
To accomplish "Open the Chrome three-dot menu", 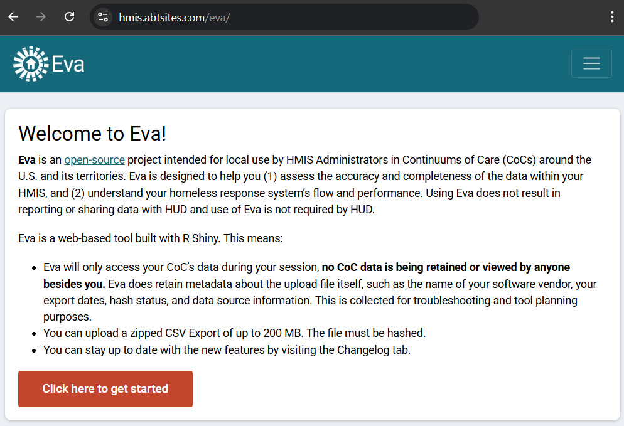I will click(x=612, y=17).
